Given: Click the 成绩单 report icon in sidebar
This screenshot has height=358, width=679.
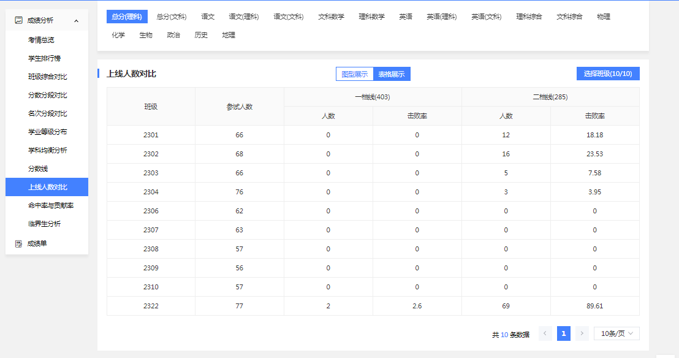Looking at the screenshot, I should pyautogui.click(x=18, y=243).
